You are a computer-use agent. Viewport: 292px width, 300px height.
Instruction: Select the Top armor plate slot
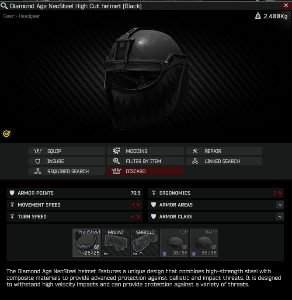[x=174, y=243]
